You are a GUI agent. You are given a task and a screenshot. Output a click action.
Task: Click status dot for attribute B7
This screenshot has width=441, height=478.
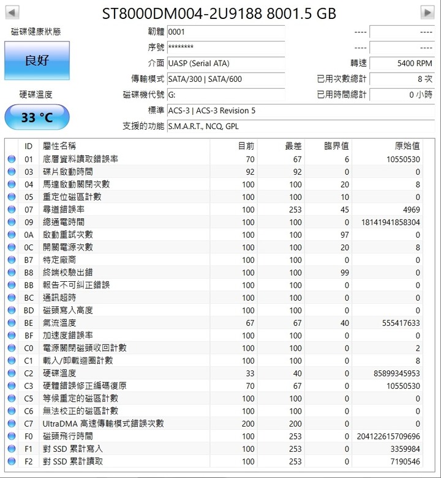click(x=12, y=260)
